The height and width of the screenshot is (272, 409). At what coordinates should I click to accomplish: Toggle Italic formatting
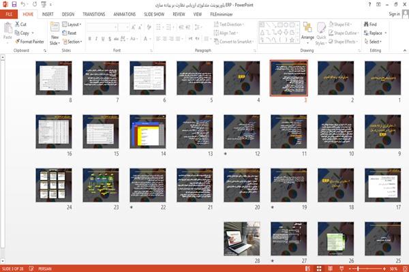pyautogui.click(x=96, y=39)
